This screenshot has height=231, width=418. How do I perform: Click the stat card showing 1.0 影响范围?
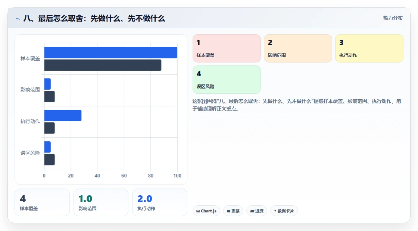[101, 202]
